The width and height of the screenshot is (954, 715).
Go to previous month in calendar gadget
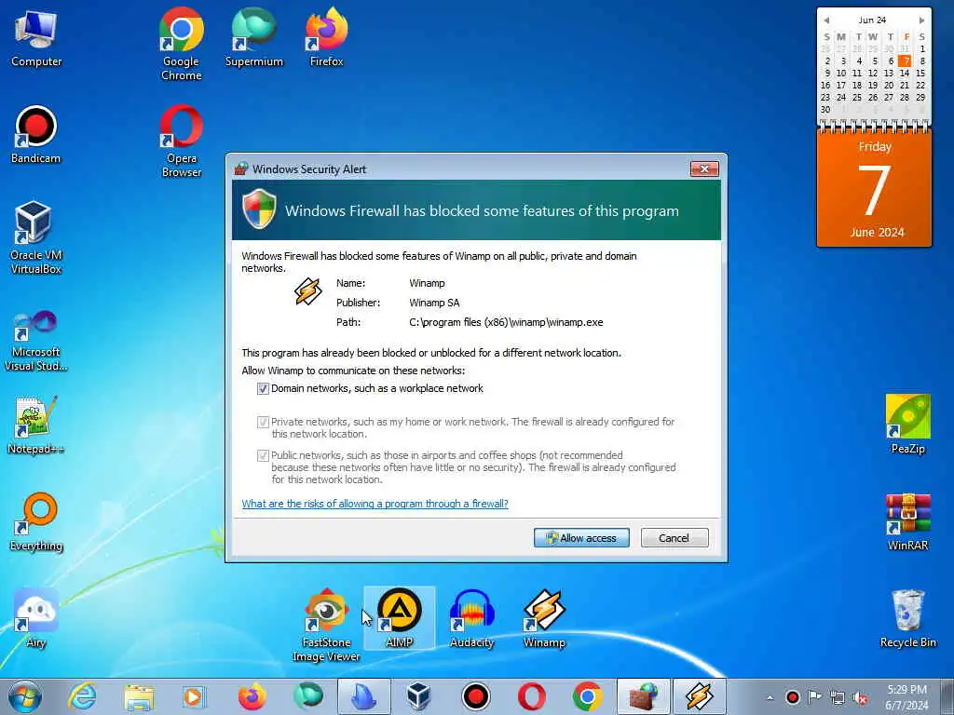click(x=826, y=20)
